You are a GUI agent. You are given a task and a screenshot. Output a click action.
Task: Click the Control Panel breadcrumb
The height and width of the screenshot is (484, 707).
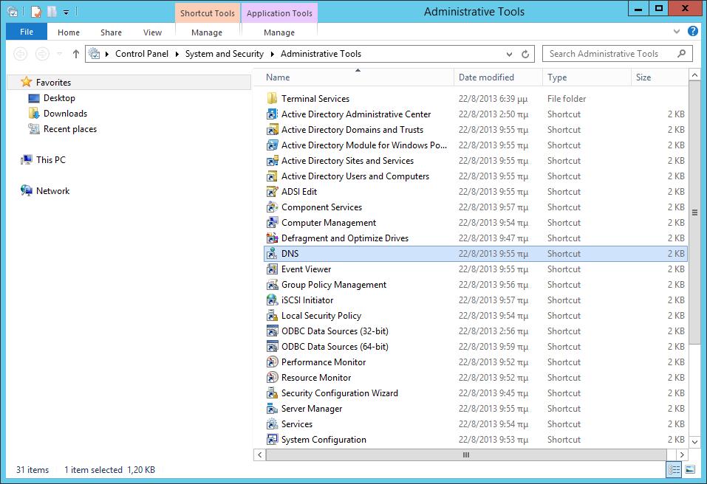tap(142, 54)
